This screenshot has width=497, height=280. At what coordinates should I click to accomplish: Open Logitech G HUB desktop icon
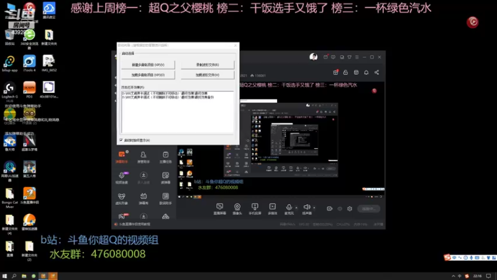[x=10, y=91]
